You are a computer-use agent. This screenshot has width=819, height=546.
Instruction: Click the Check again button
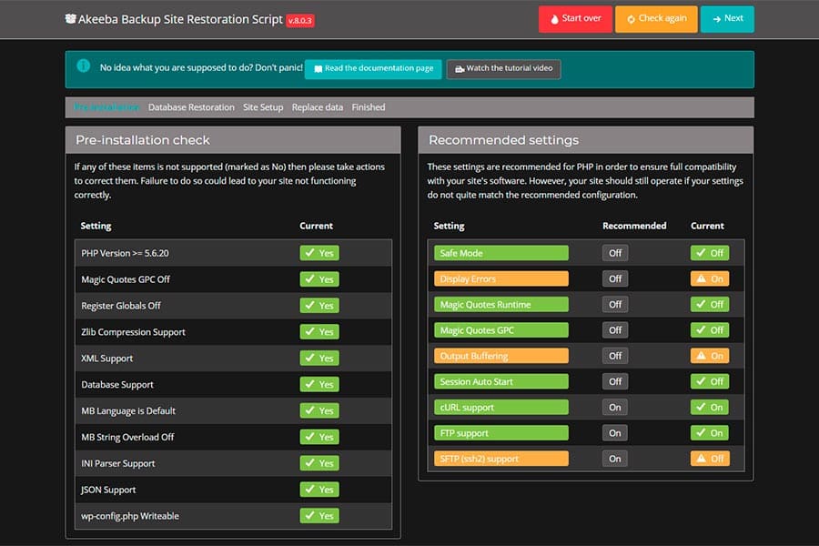[656, 19]
